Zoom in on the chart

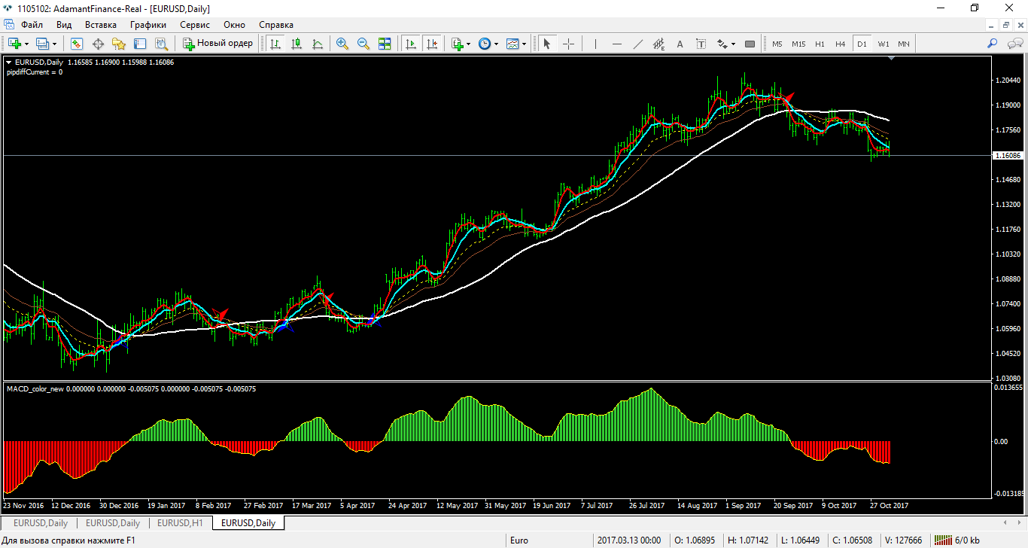(x=342, y=44)
